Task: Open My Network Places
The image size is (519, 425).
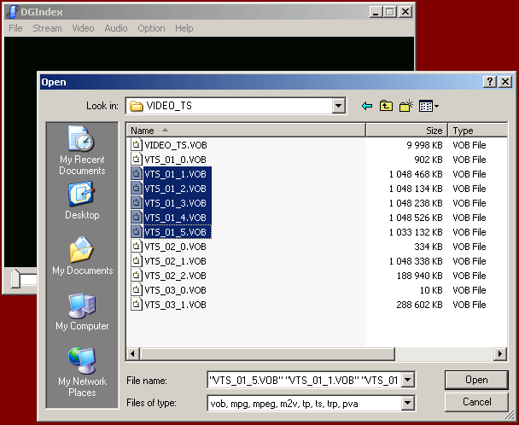Action: [x=82, y=372]
